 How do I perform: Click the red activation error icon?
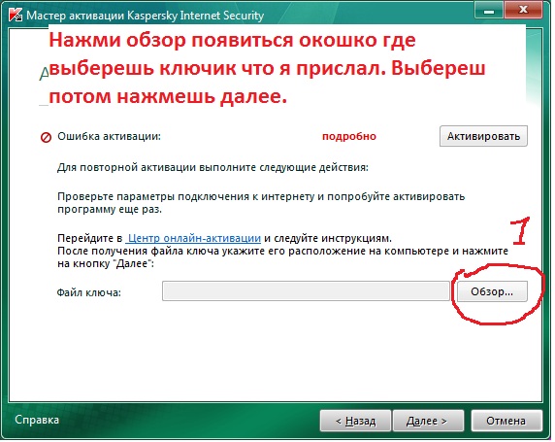(x=46, y=137)
